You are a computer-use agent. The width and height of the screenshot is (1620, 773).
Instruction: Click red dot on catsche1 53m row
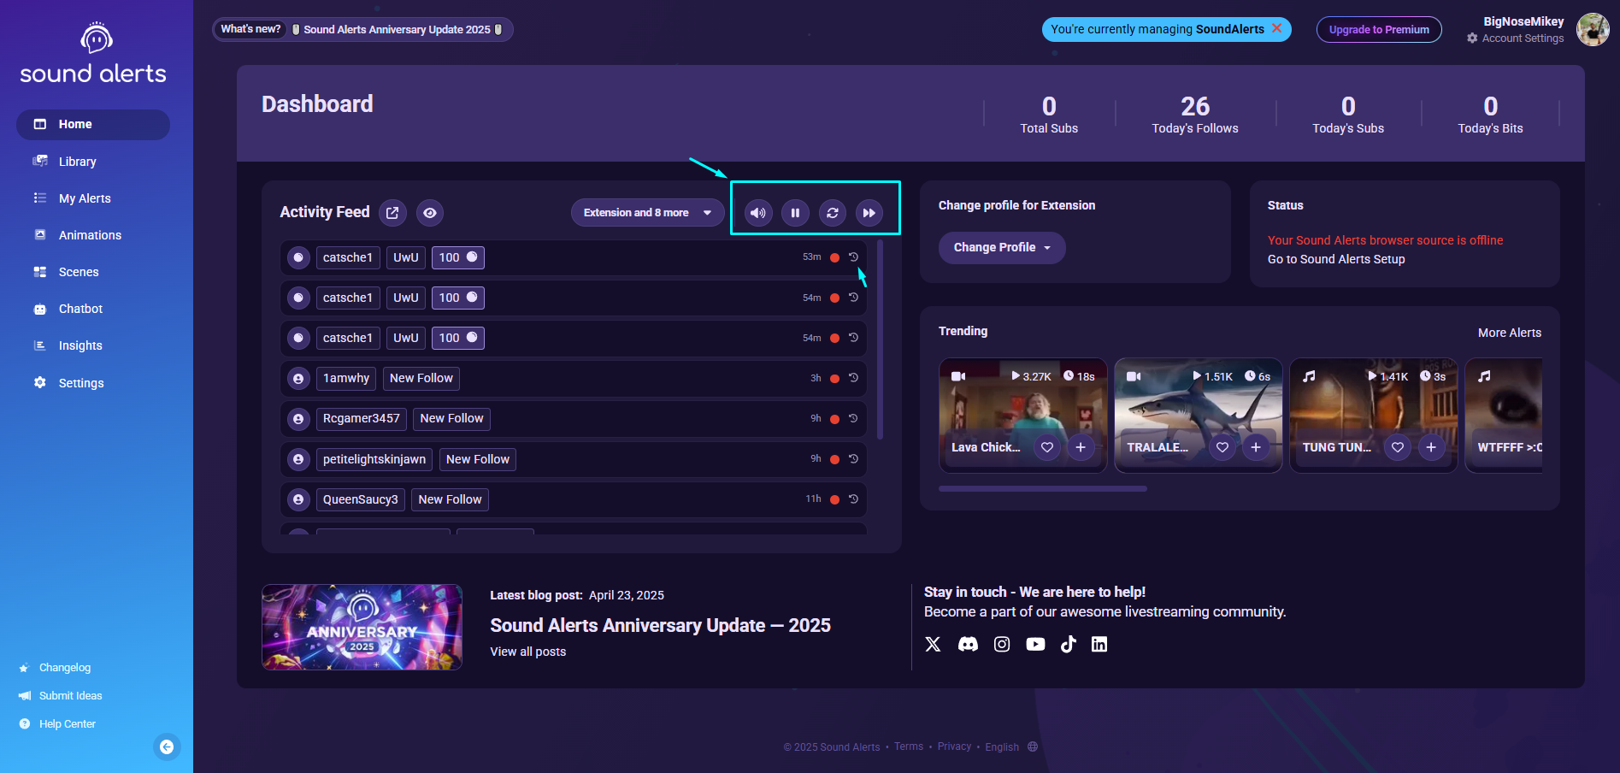pyautogui.click(x=834, y=257)
